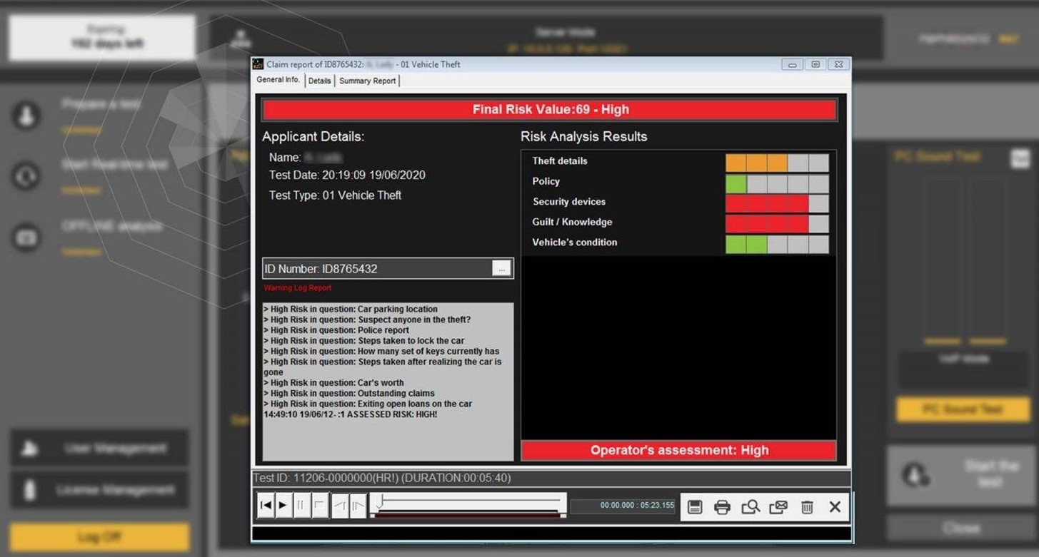Print the claim report

pos(723,507)
